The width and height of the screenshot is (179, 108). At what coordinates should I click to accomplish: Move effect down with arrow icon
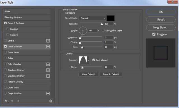18,101
